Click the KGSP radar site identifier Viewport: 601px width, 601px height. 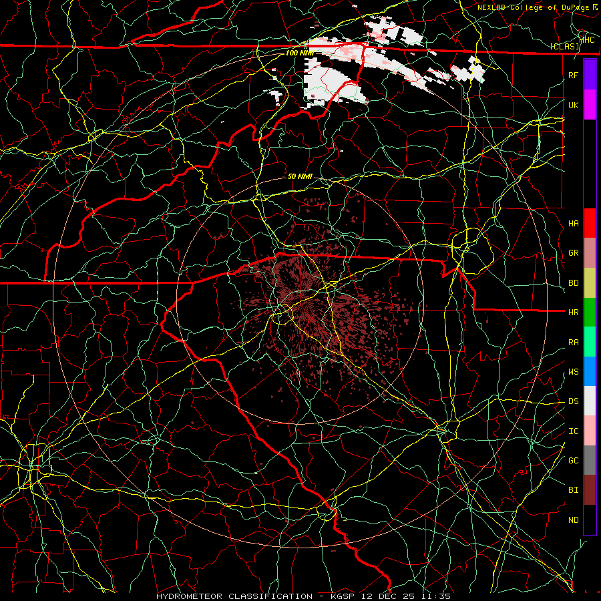pyautogui.click(x=343, y=596)
